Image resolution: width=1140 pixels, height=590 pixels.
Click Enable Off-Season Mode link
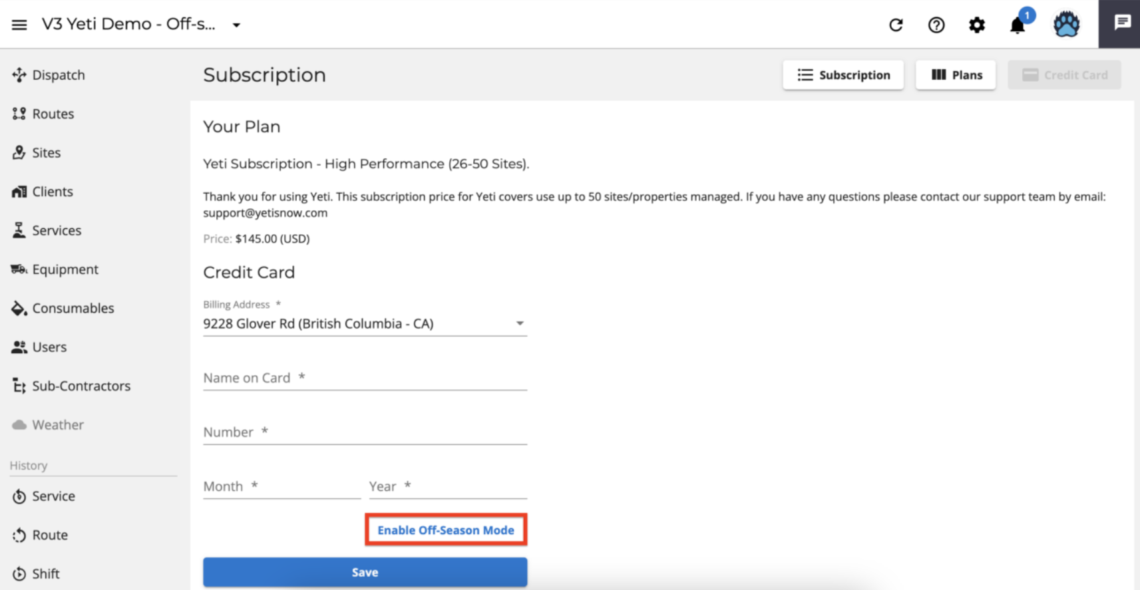coord(446,530)
